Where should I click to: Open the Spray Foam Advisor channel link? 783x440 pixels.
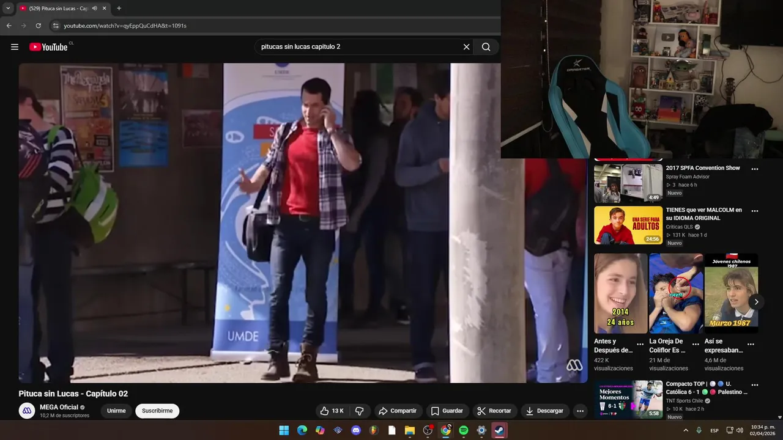688,177
